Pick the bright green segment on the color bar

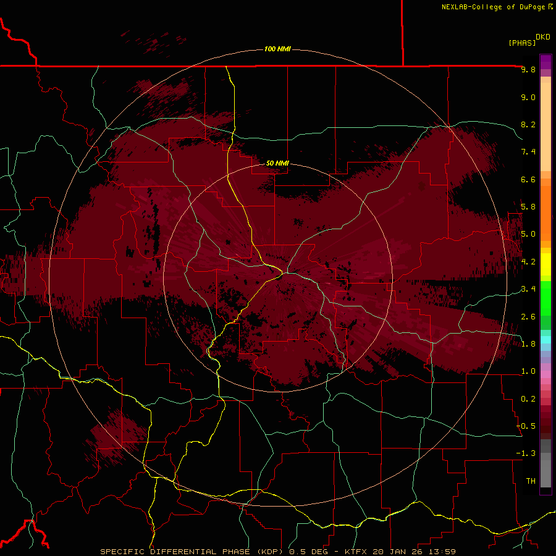545,298
